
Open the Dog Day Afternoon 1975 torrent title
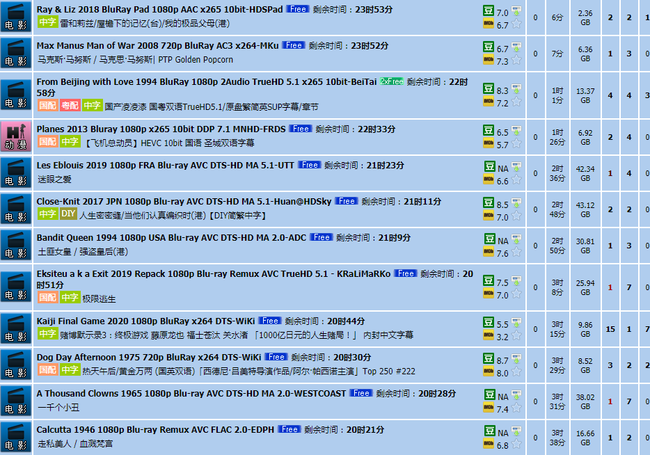coord(149,357)
